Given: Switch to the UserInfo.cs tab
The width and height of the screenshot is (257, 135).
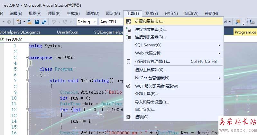Looking at the screenshot, I should coord(67,32).
